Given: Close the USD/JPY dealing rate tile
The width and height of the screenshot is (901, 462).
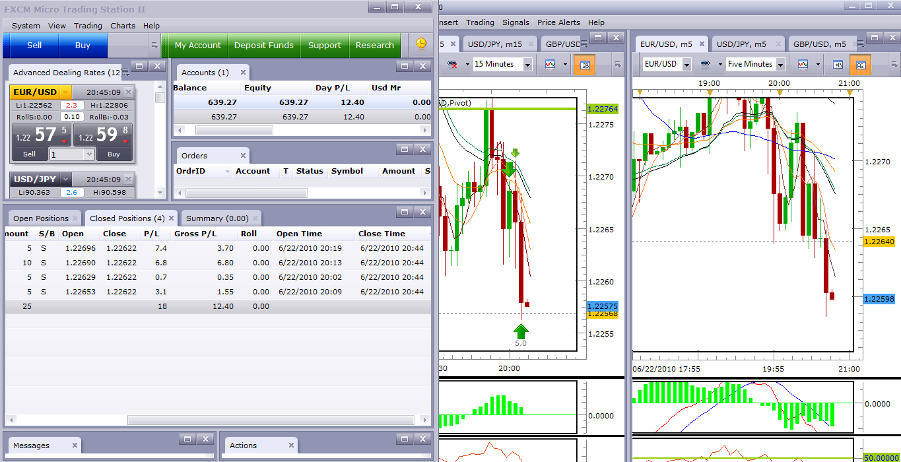Looking at the screenshot, I should (x=129, y=179).
